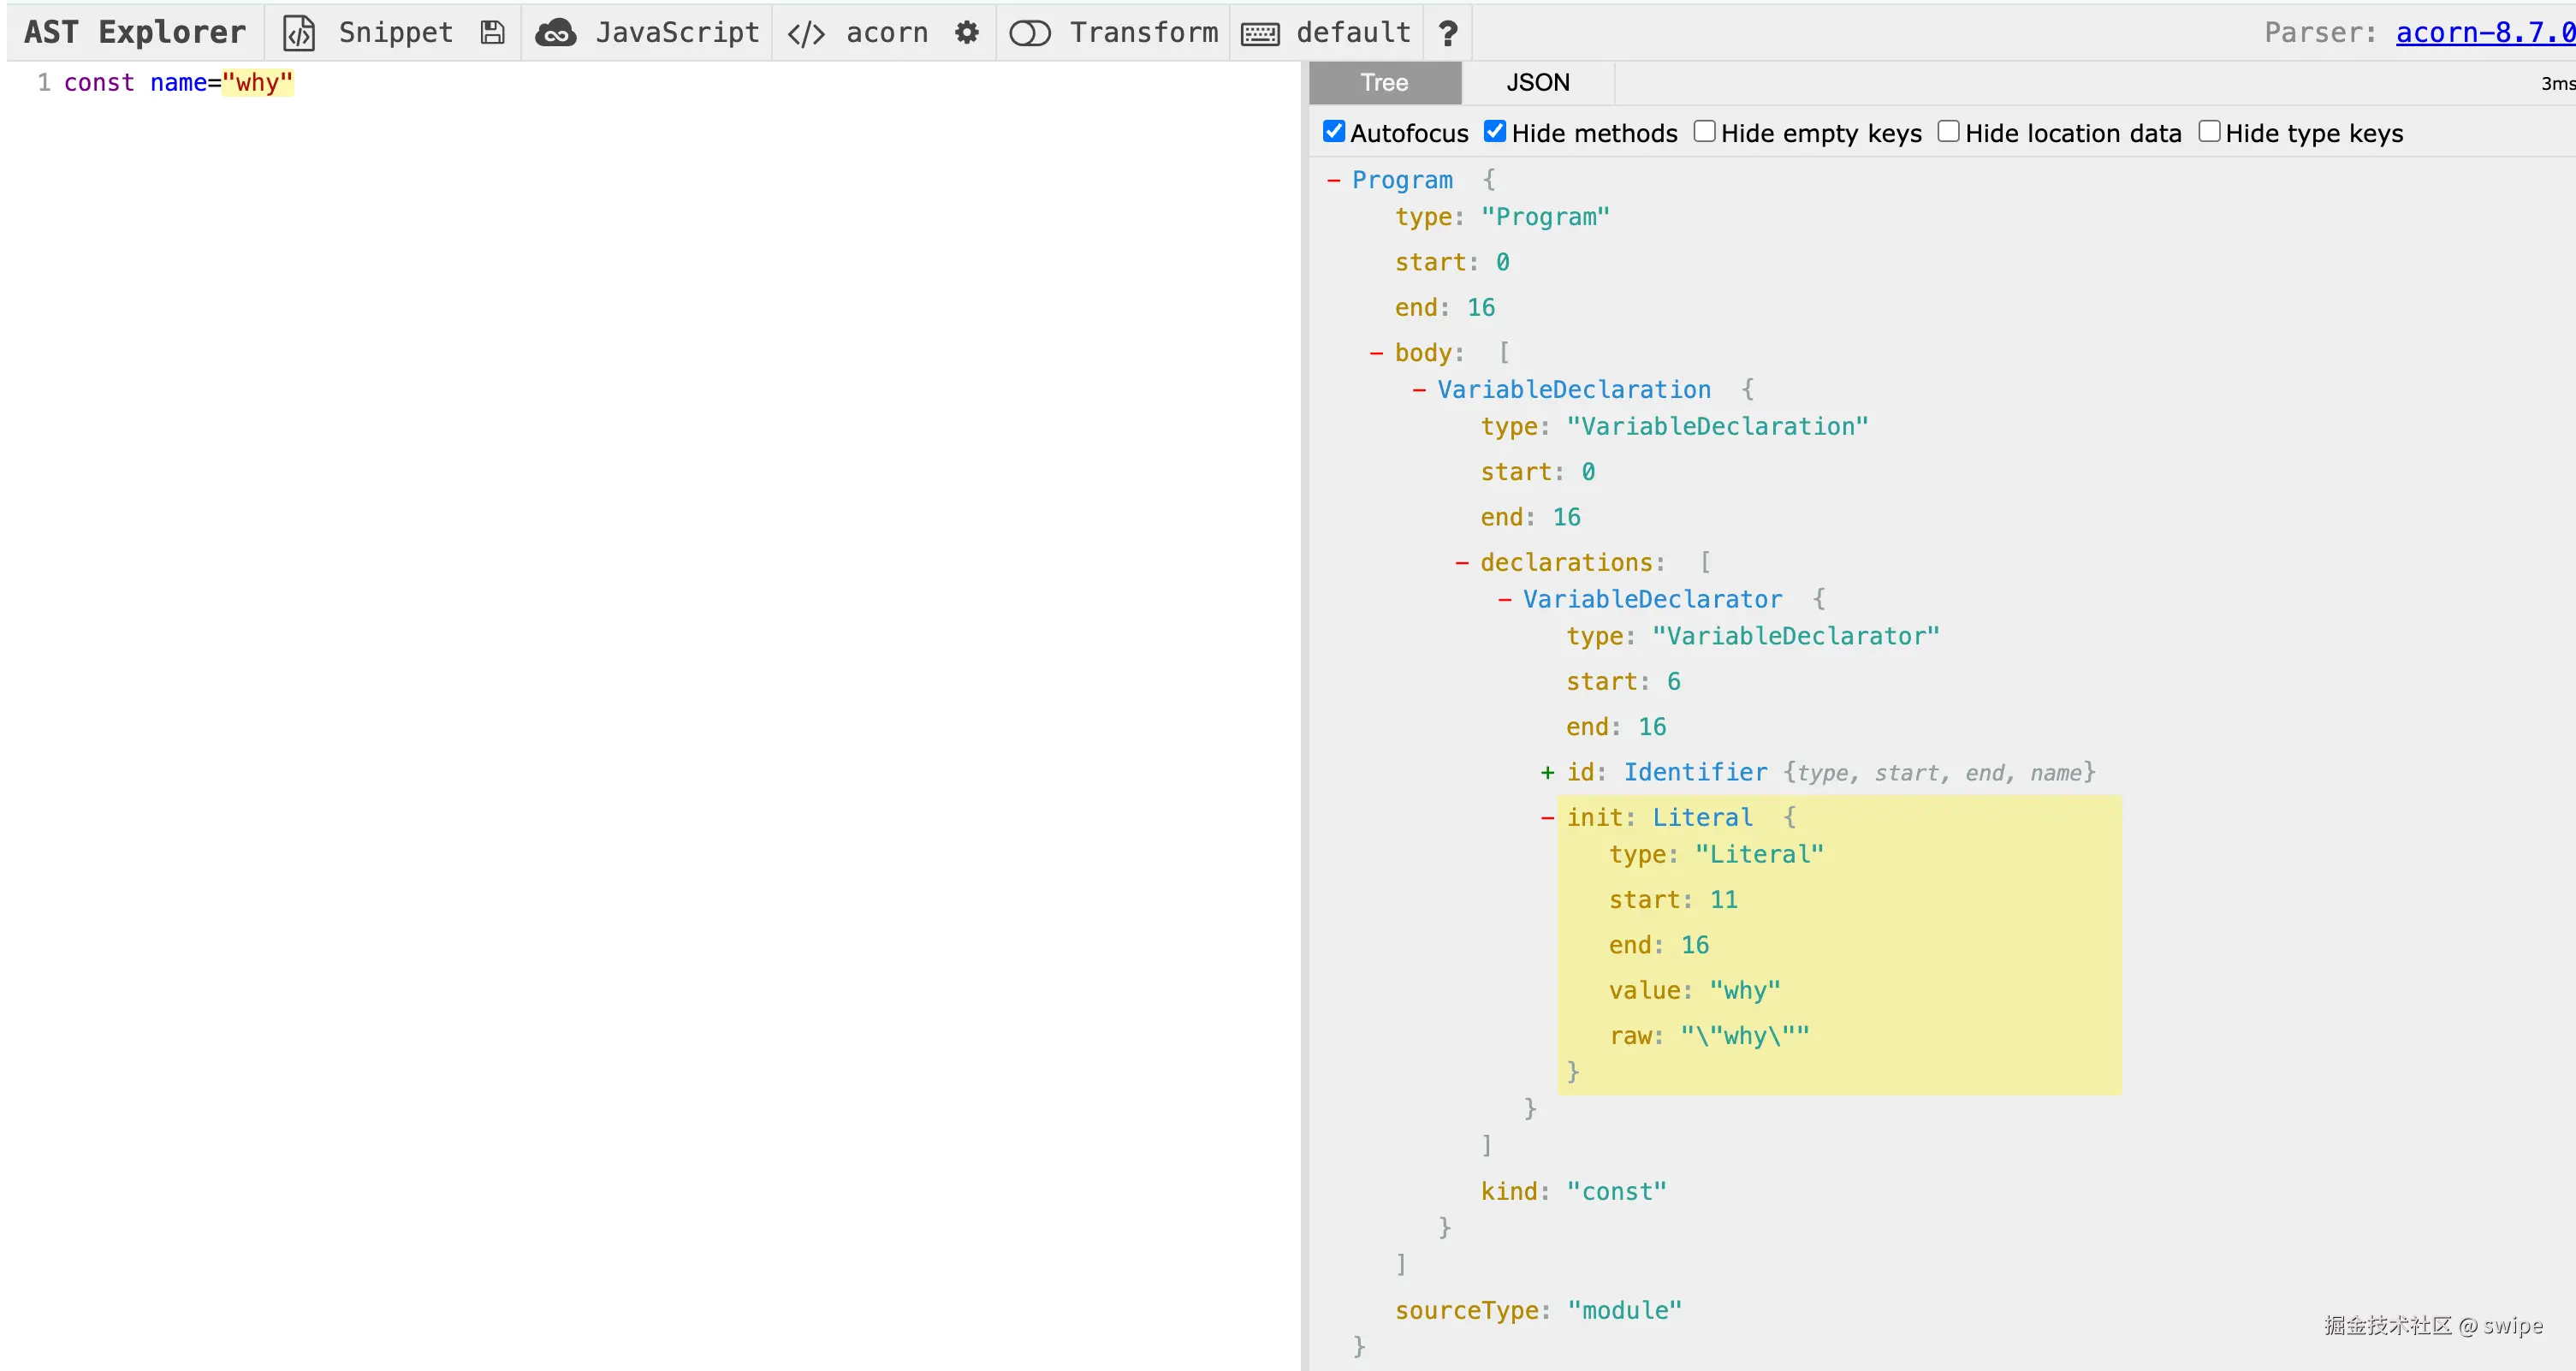Enable Hide empty keys checkbox
2576x1371 pixels.
1705,132
